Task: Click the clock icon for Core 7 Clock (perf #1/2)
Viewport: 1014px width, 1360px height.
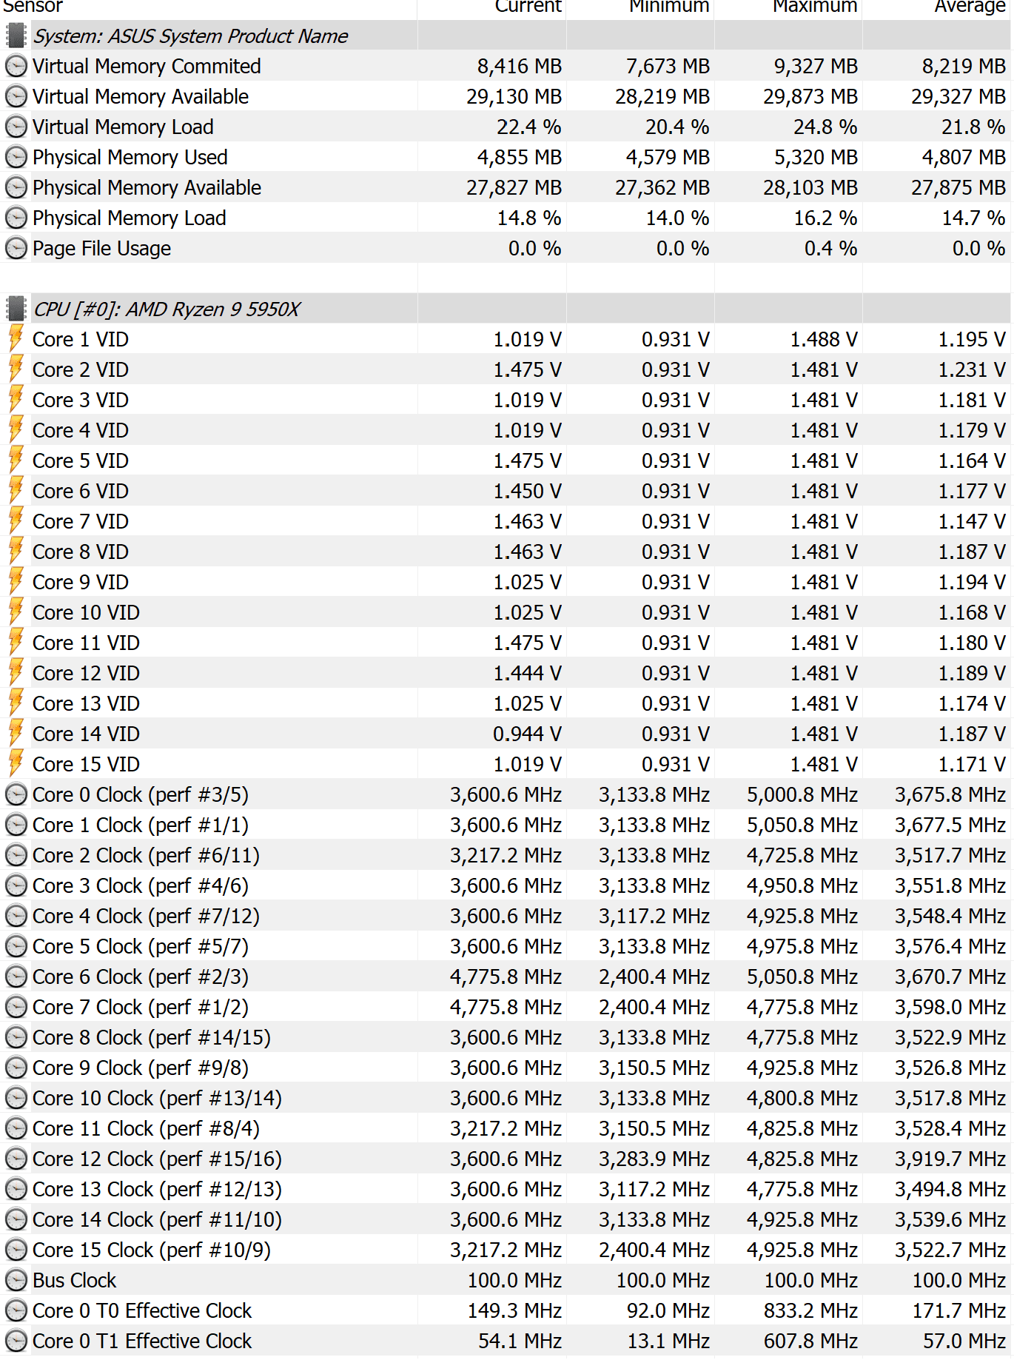Action: click(16, 1007)
